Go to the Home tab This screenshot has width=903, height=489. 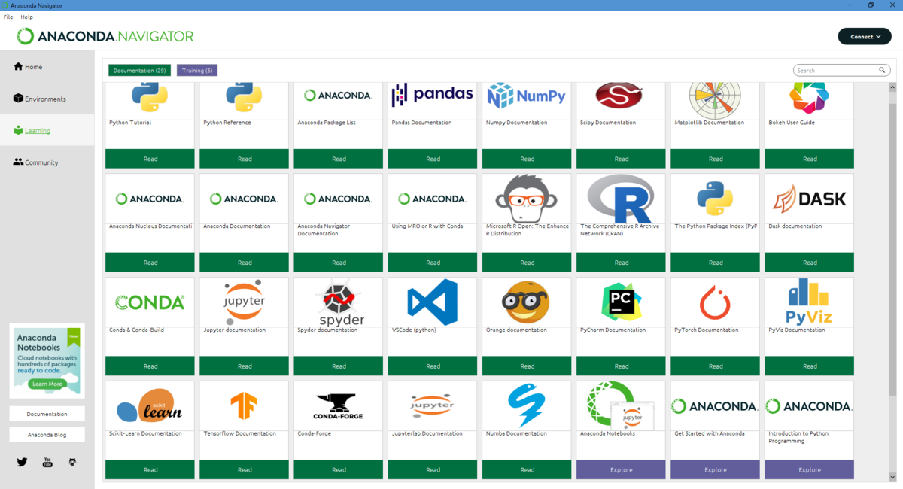47,67
